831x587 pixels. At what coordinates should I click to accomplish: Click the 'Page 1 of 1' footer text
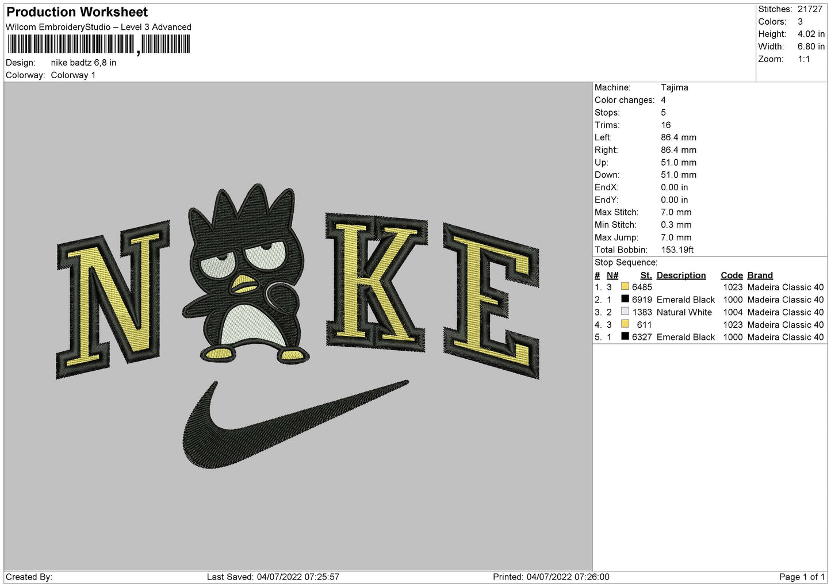tap(802, 577)
